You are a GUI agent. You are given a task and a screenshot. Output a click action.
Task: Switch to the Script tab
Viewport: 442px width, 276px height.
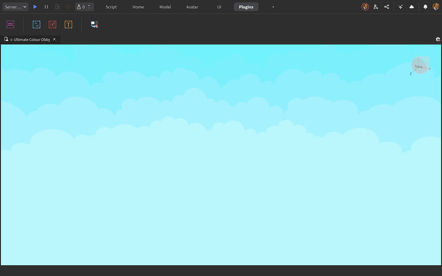[111, 7]
